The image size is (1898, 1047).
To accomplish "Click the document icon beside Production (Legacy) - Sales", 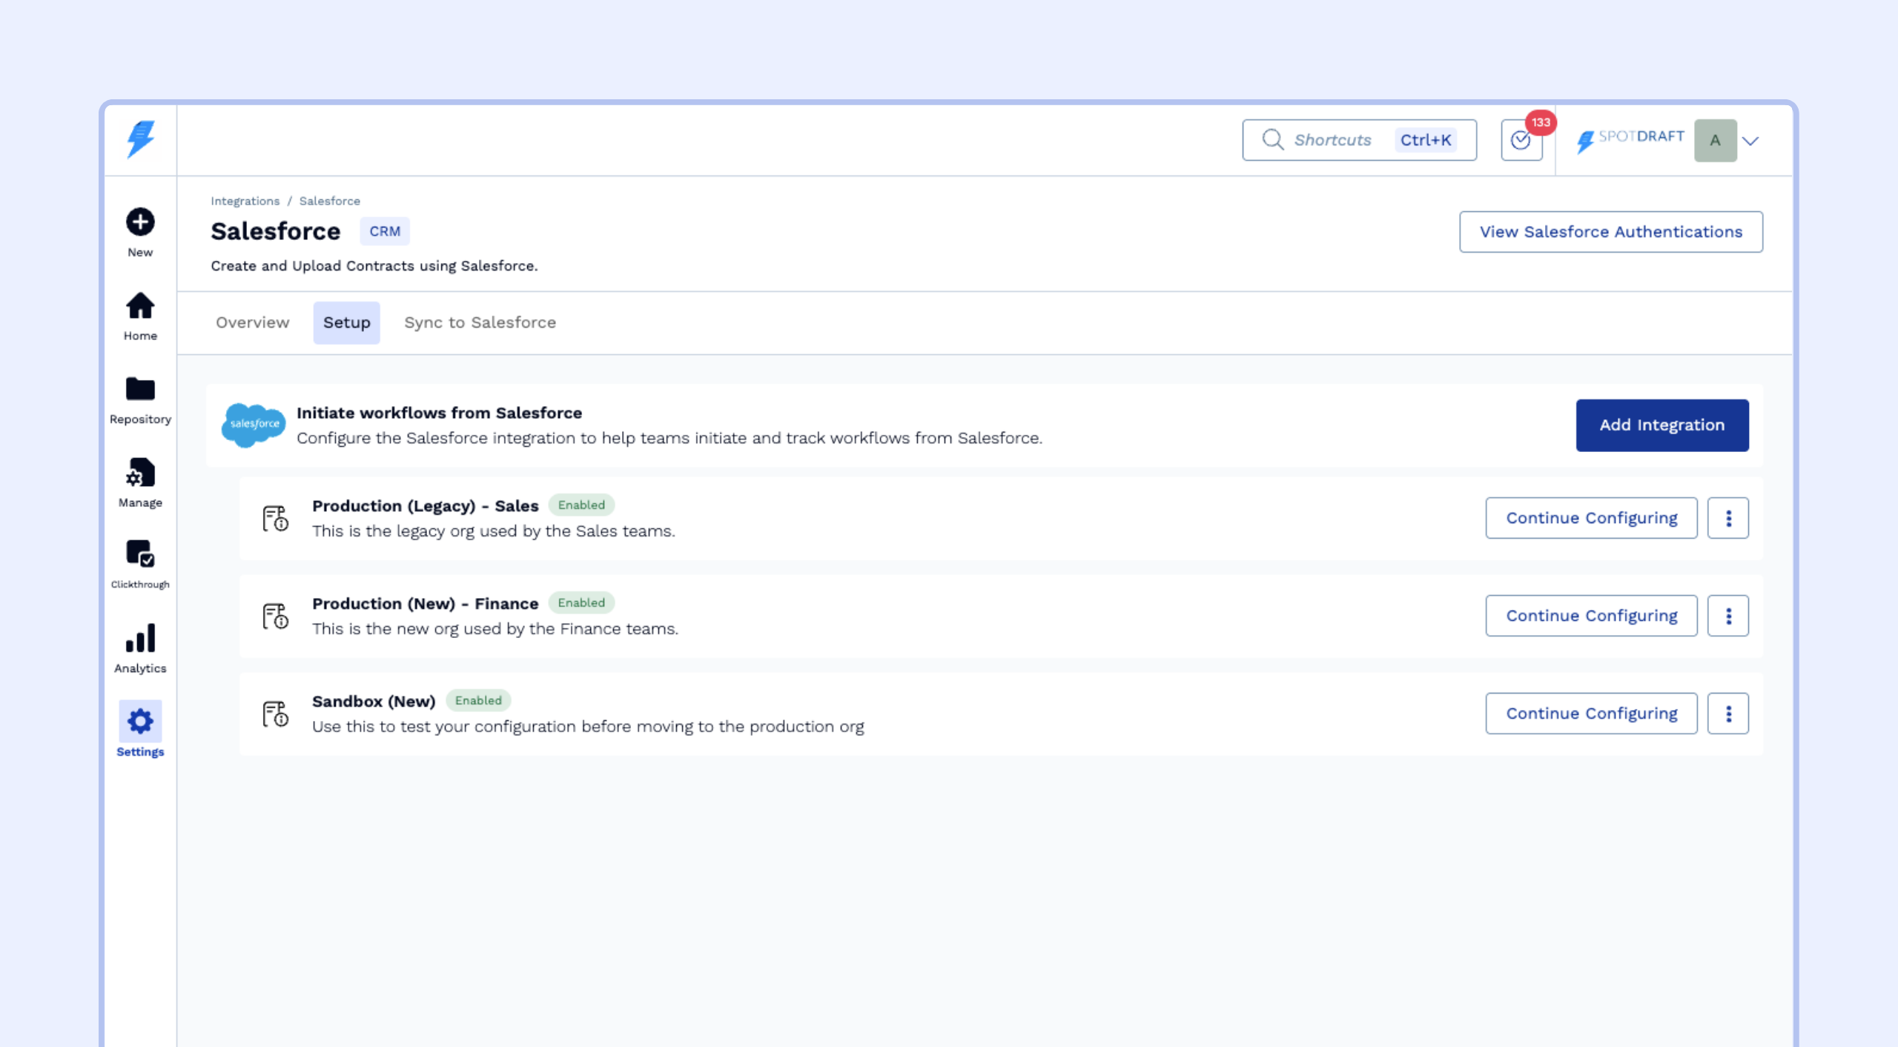I will tap(276, 518).
